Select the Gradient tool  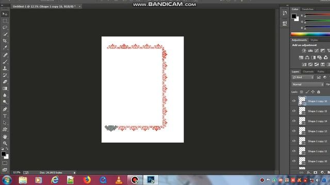[x=5, y=88]
